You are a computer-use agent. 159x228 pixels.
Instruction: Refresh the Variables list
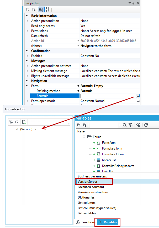point(146,125)
